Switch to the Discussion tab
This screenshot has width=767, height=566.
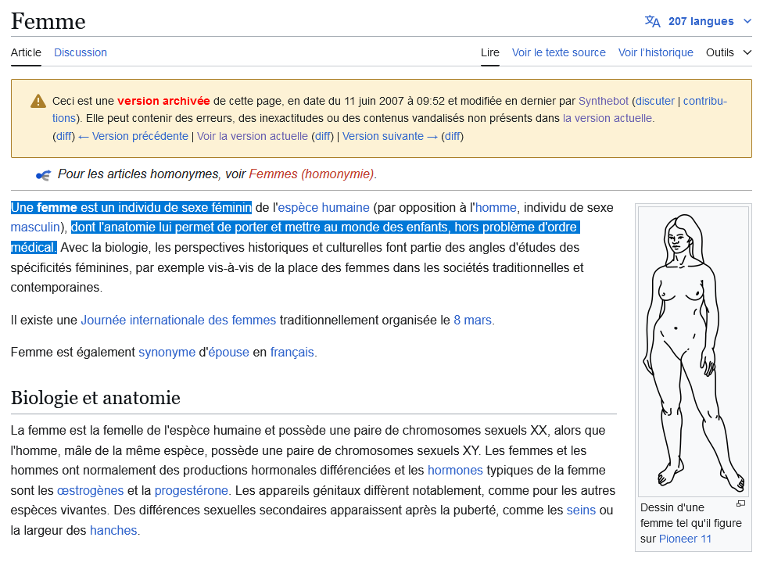(x=81, y=52)
